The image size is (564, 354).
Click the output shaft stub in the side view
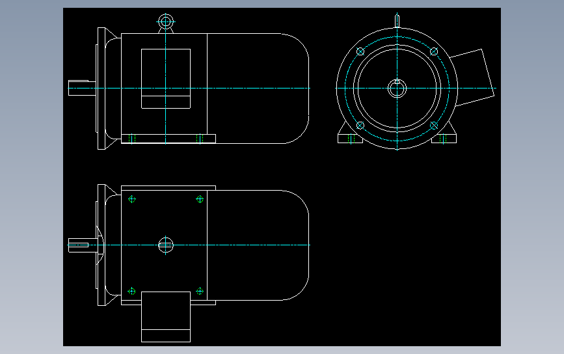pyautogui.click(x=82, y=88)
